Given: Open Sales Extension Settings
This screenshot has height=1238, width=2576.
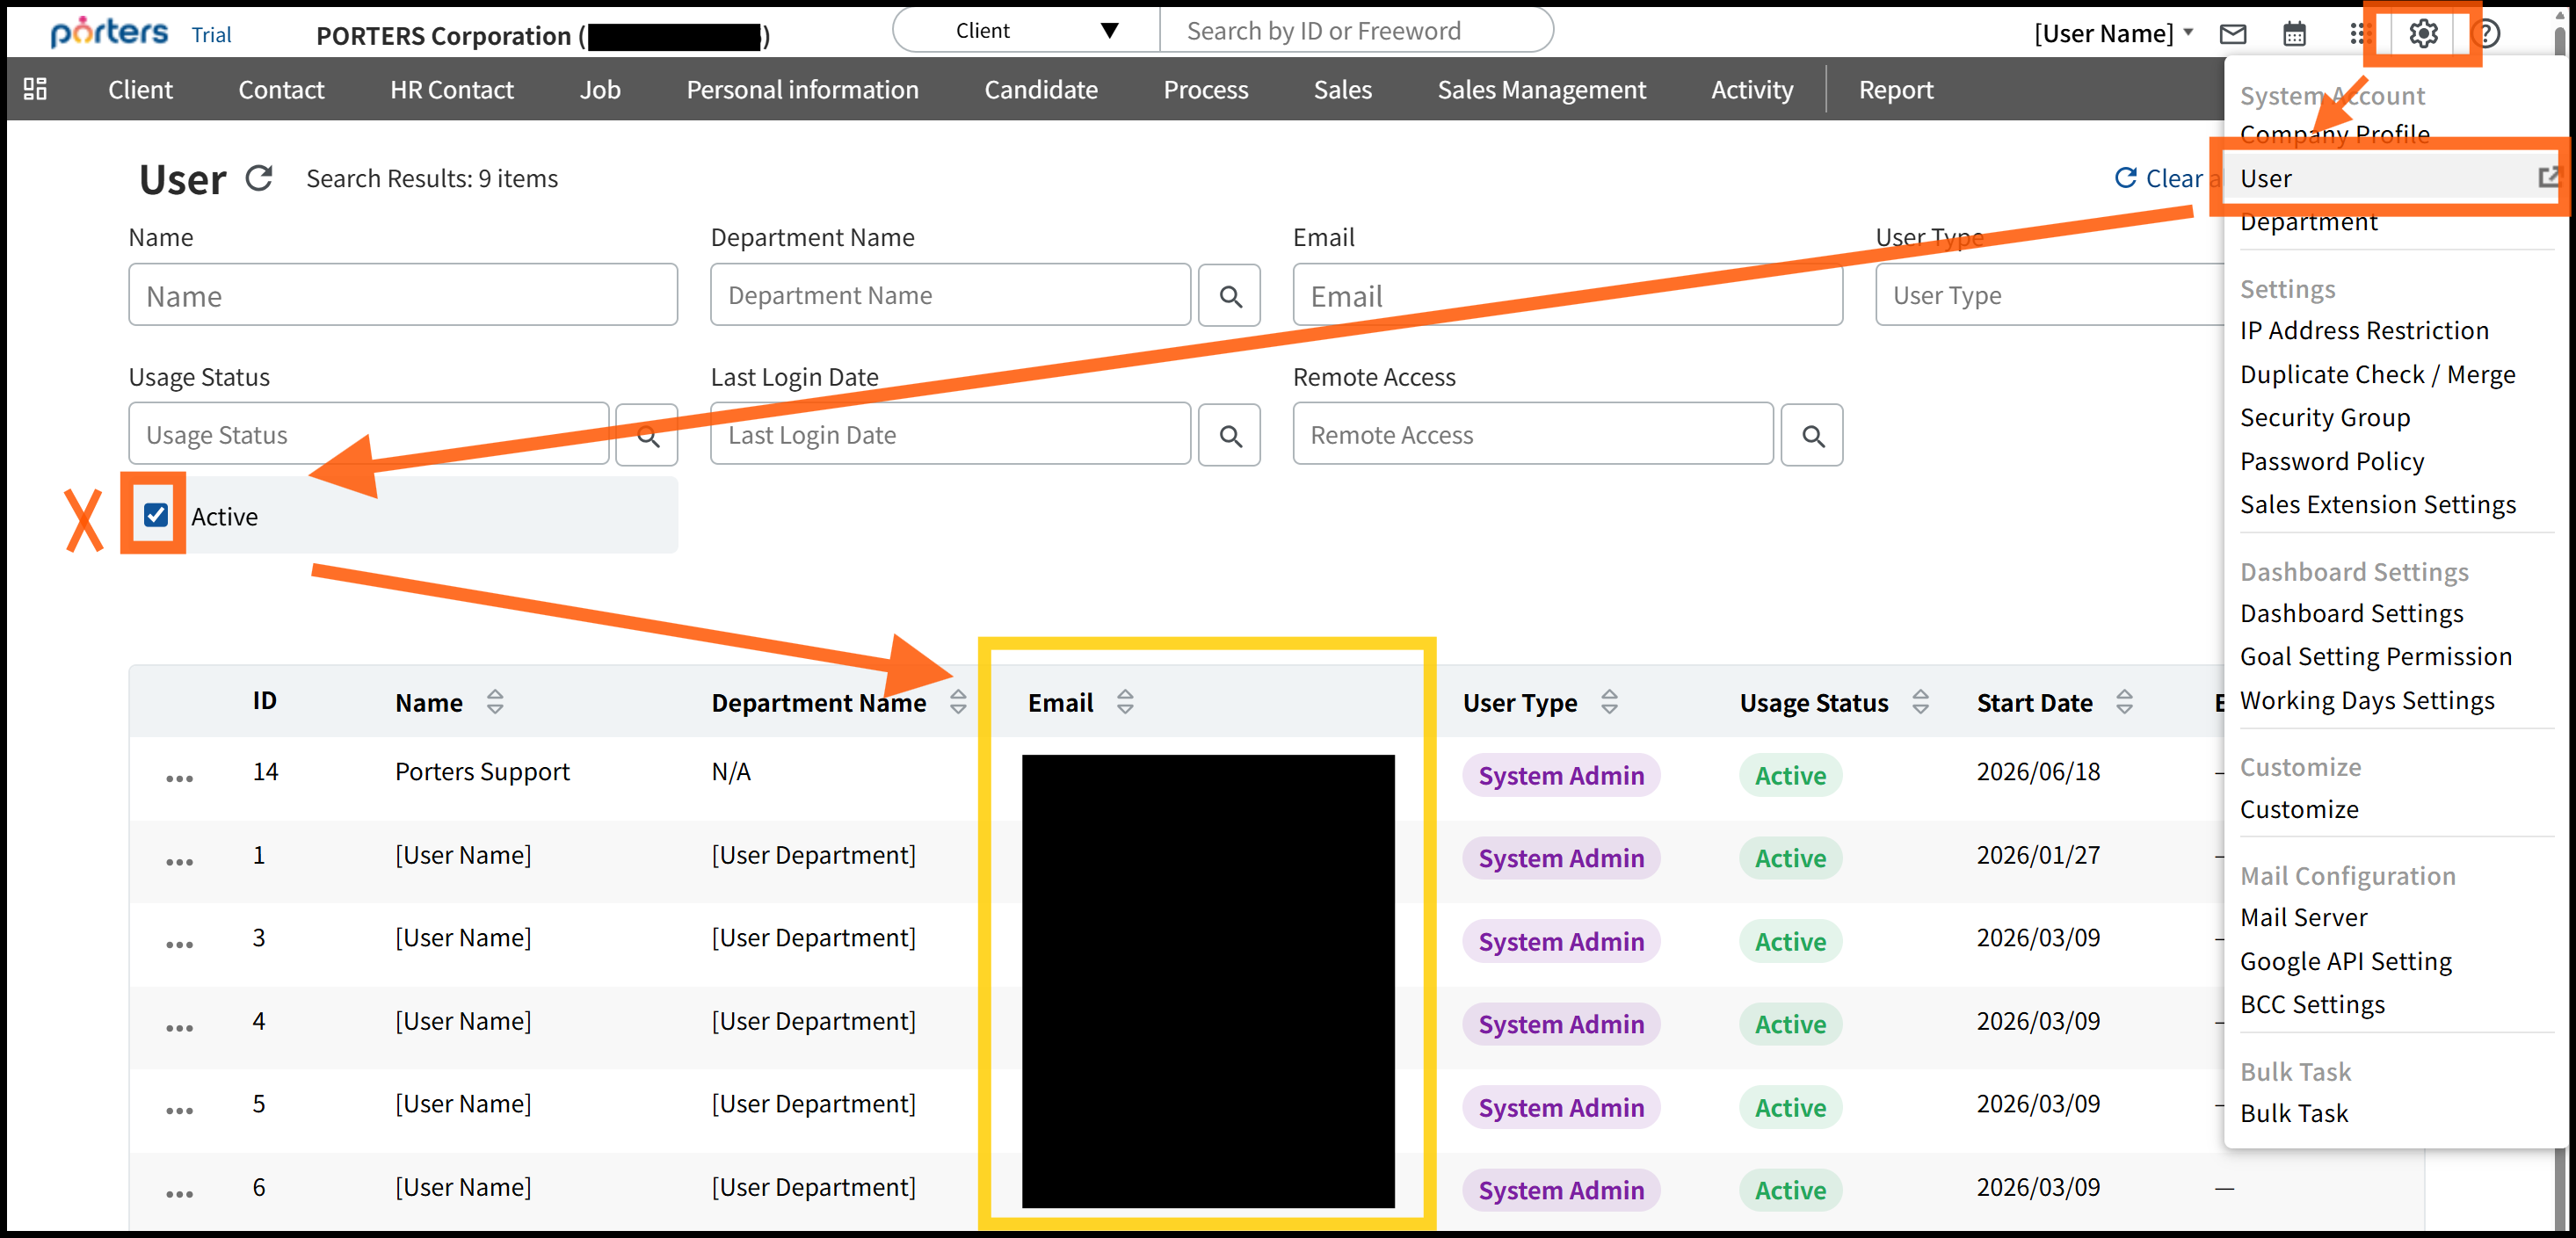Looking at the screenshot, I should (2378, 504).
